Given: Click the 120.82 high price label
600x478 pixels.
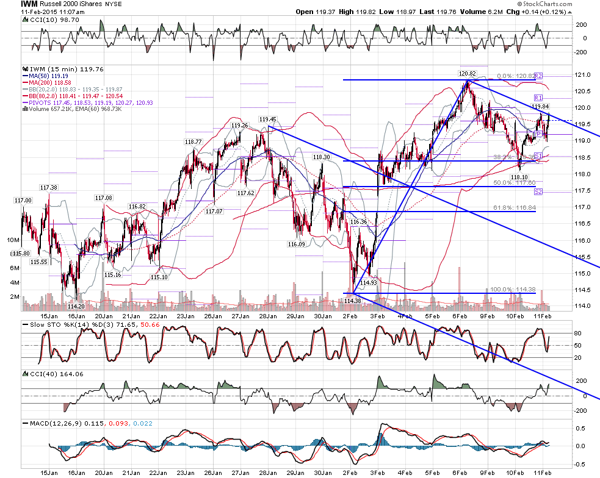Looking at the screenshot, I should (467, 73).
